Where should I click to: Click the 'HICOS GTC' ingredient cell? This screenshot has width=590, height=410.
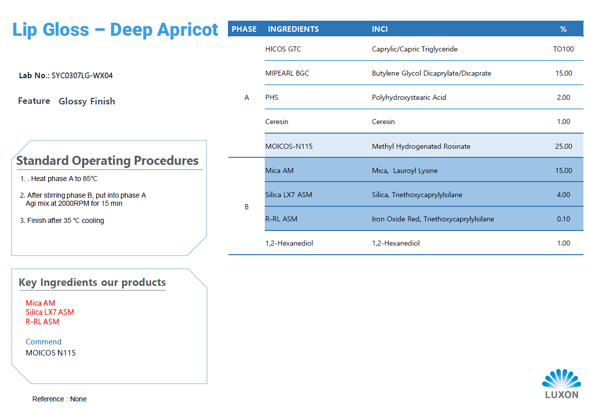click(x=283, y=49)
